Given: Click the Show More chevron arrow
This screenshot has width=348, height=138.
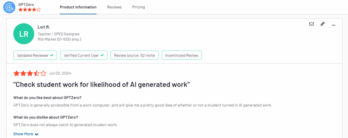Looking at the screenshot, I should click(x=37, y=134).
